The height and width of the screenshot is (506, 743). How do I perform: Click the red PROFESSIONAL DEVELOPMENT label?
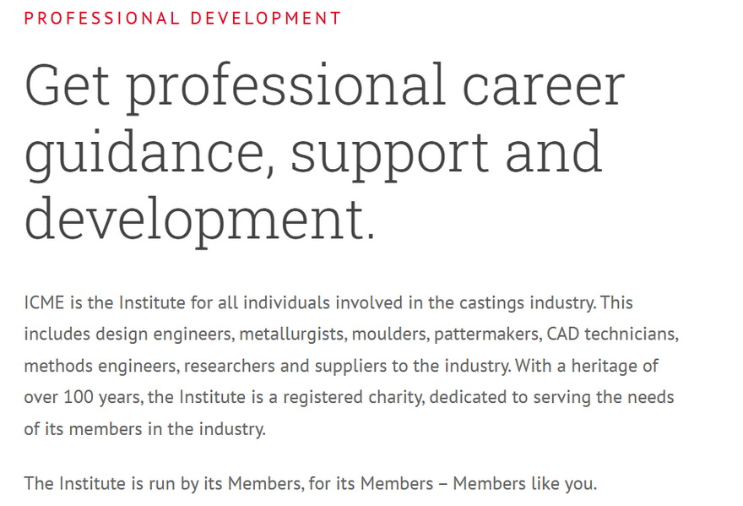(182, 18)
